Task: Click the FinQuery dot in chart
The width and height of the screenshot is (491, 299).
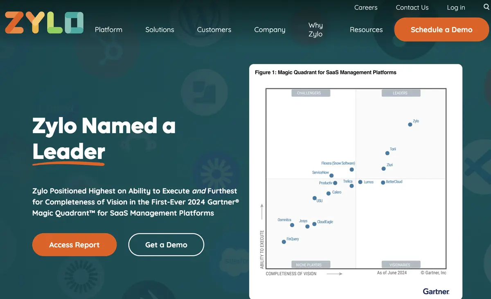Action: click(284, 242)
